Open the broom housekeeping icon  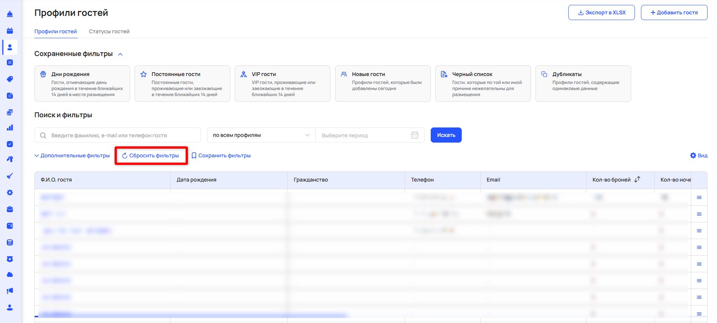click(x=10, y=176)
